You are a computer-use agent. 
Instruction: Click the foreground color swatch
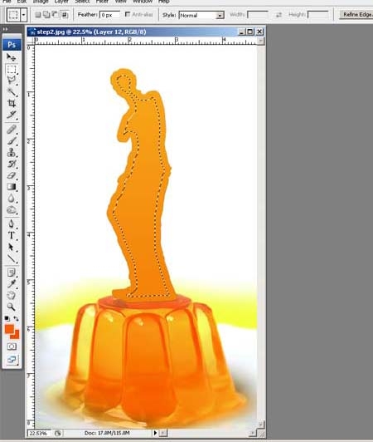coord(9,329)
